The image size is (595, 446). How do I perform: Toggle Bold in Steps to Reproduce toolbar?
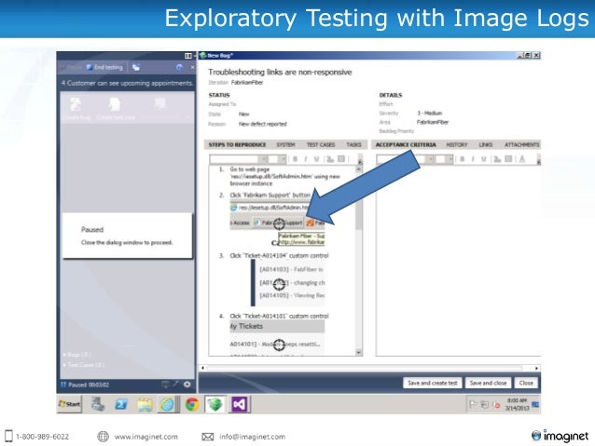(295, 159)
